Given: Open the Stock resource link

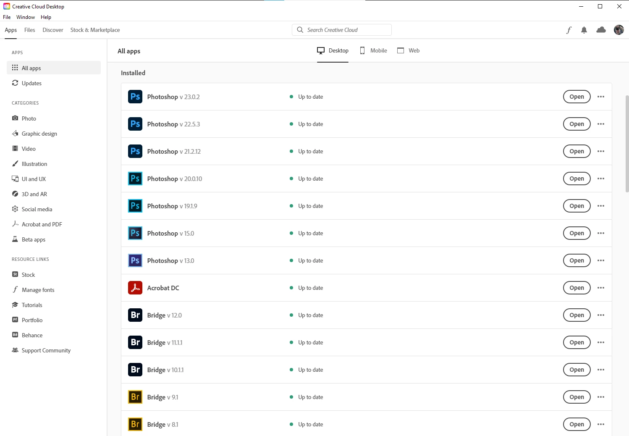Looking at the screenshot, I should coord(54,275).
